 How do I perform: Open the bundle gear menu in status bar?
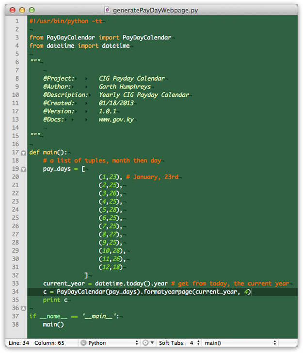148,343
